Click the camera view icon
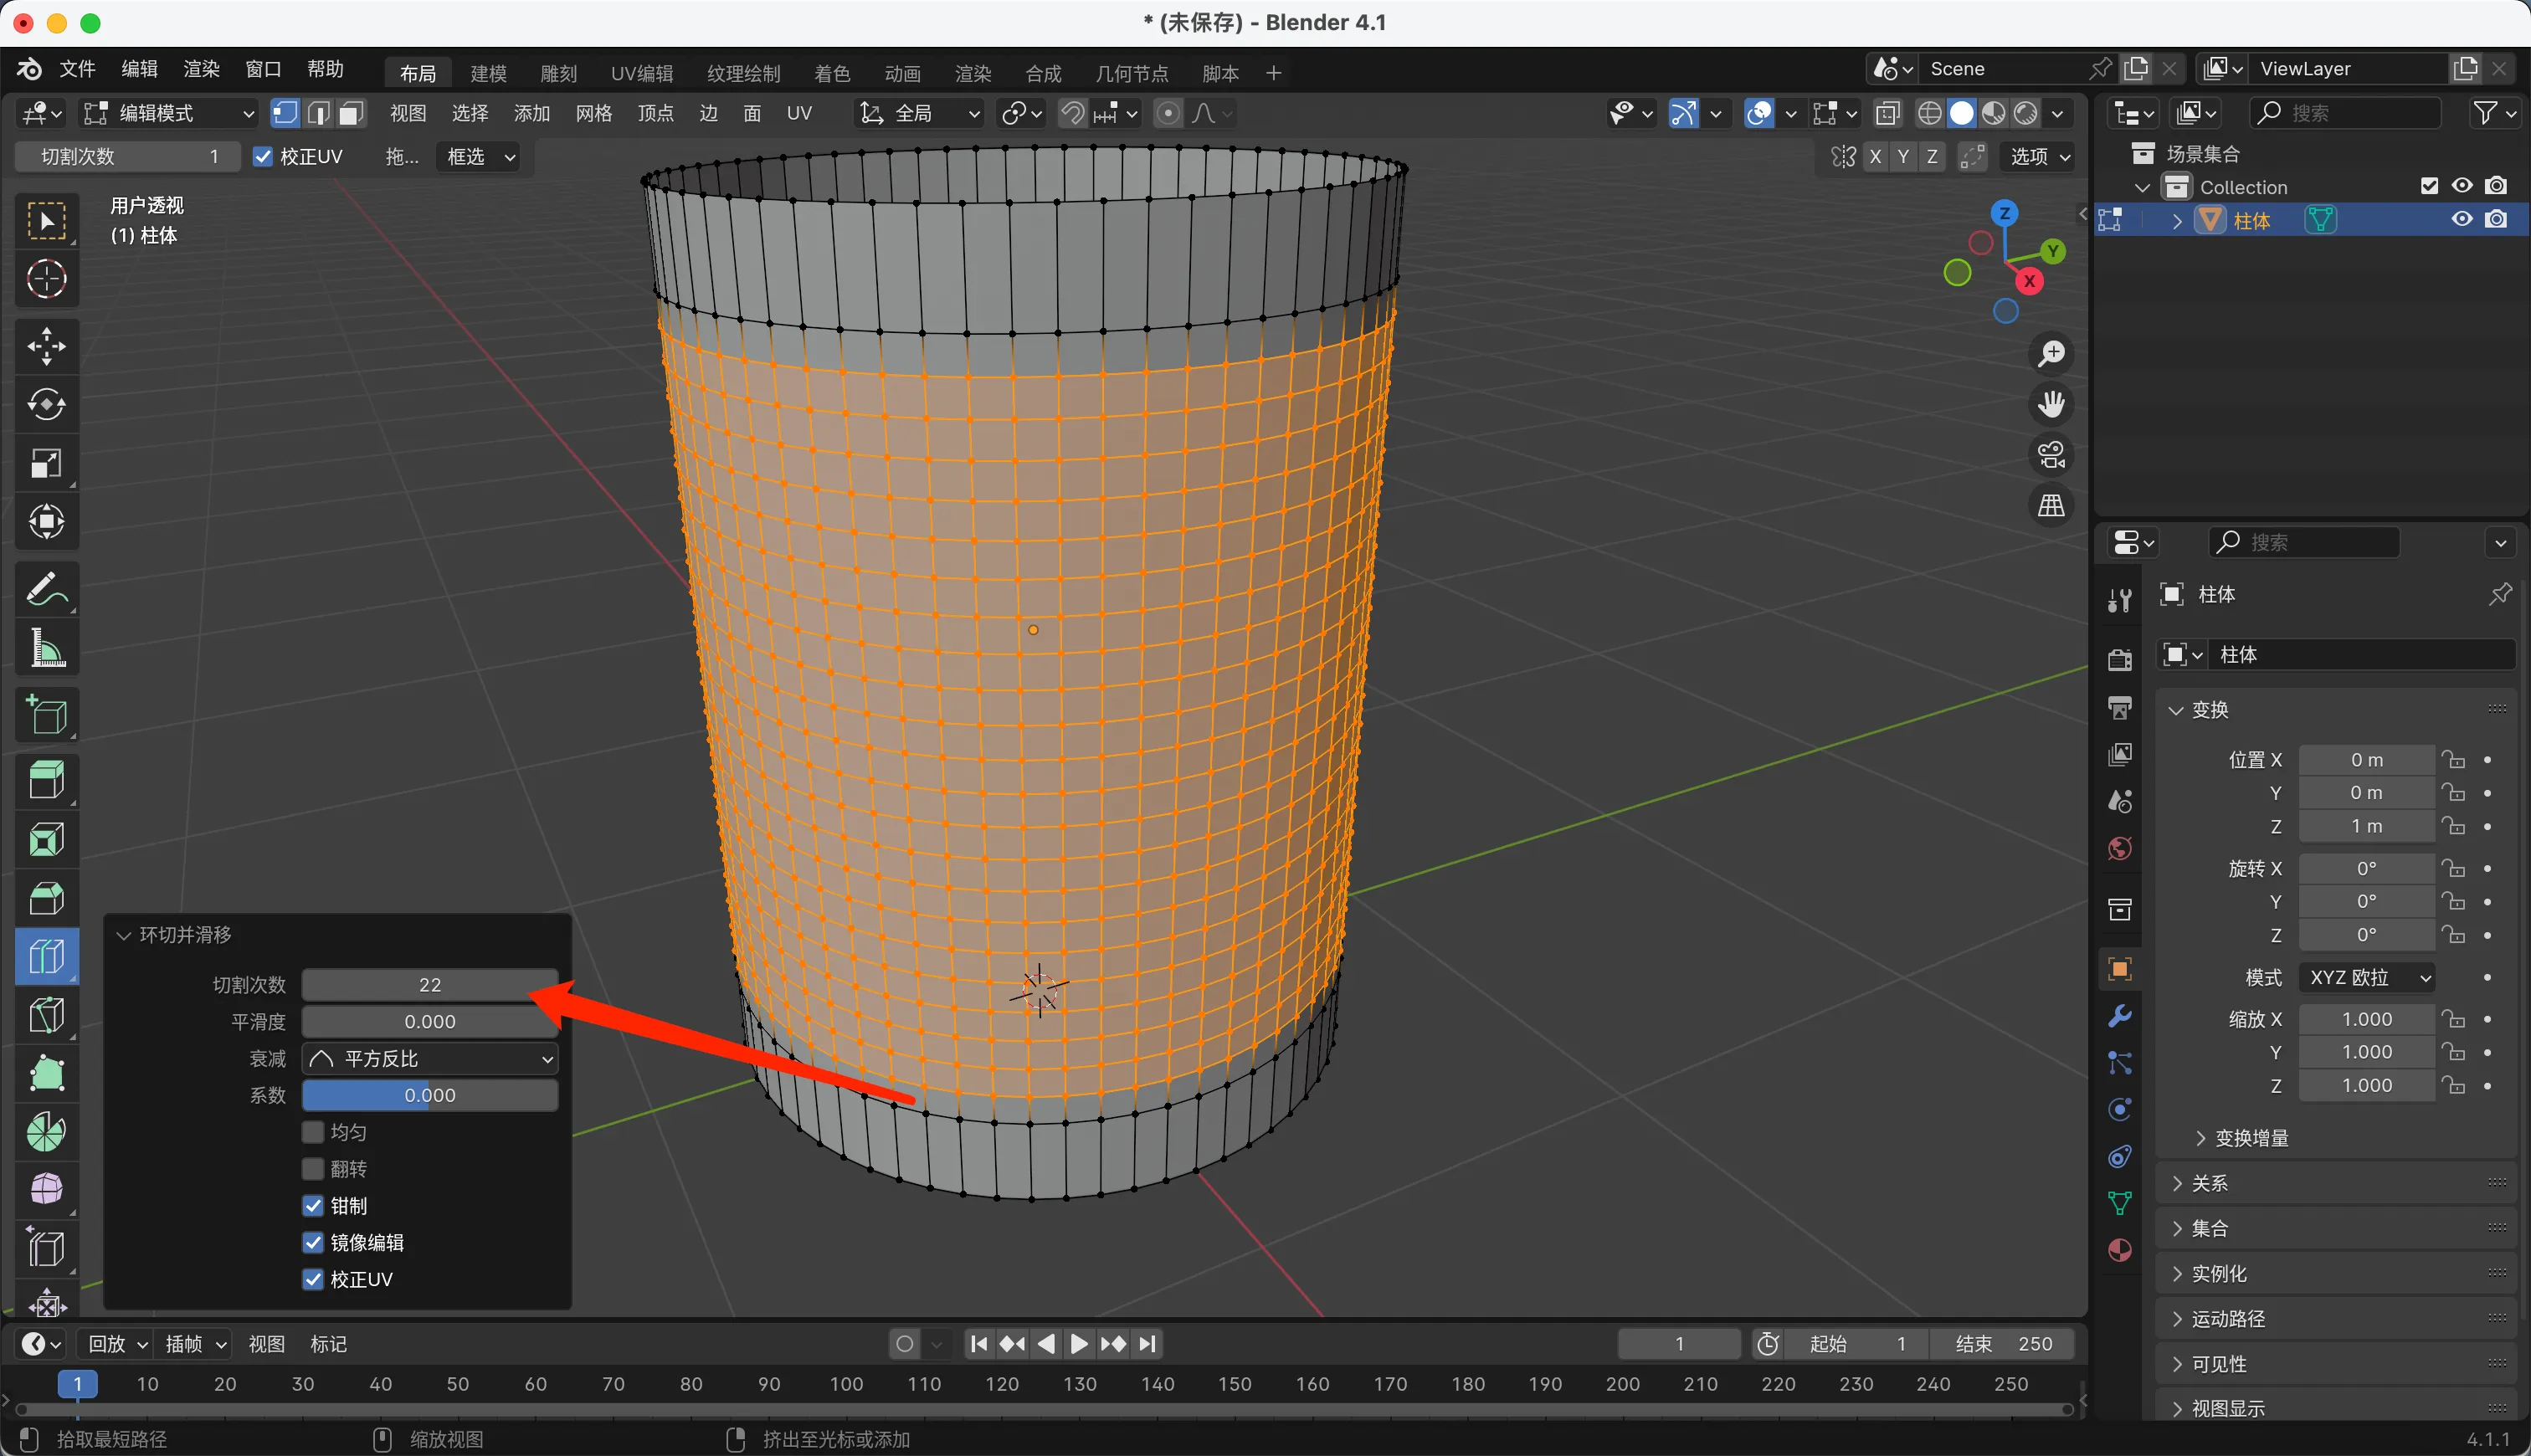This screenshot has height=1456, width=2531. tap(2051, 455)
